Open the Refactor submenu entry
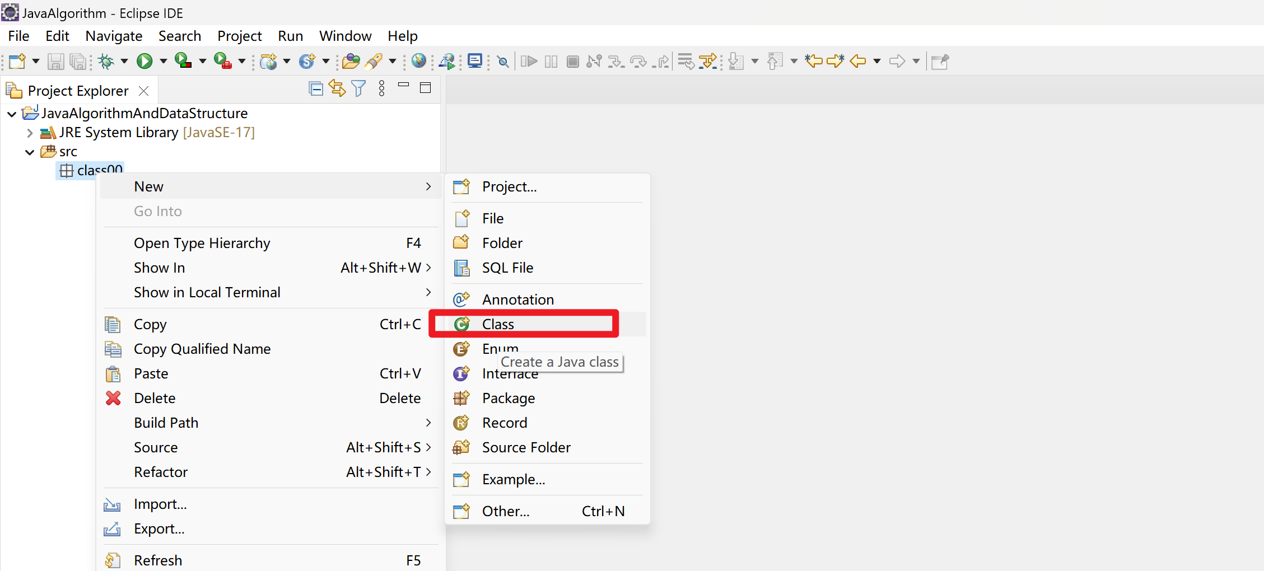Viewport: 1264px width, 571px height. click(x=270, y=472)
